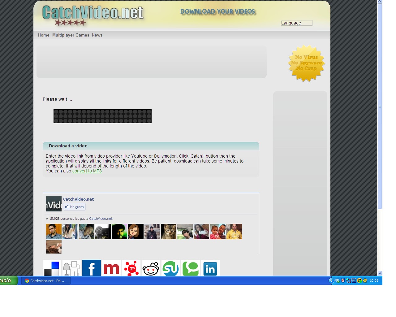Share with the StumbleUpon icon

point(170,268)
